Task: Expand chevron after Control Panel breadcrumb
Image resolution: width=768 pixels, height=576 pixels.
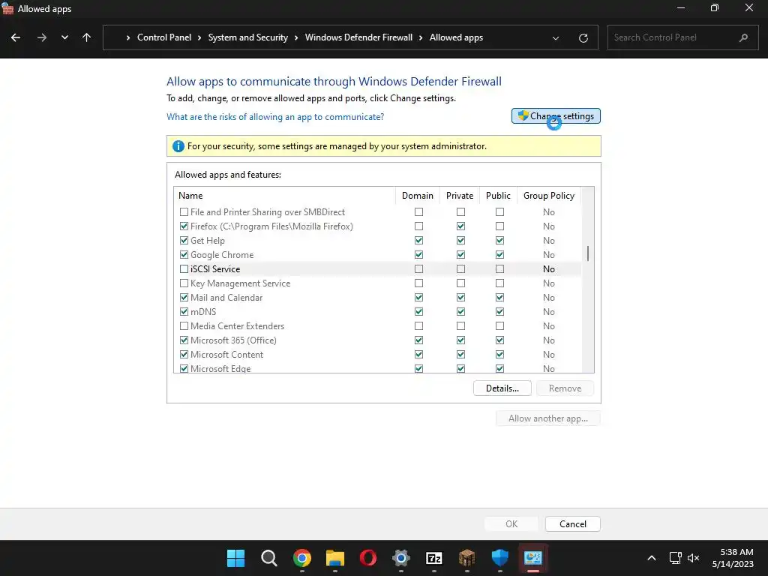Action: tap(199, 37)
